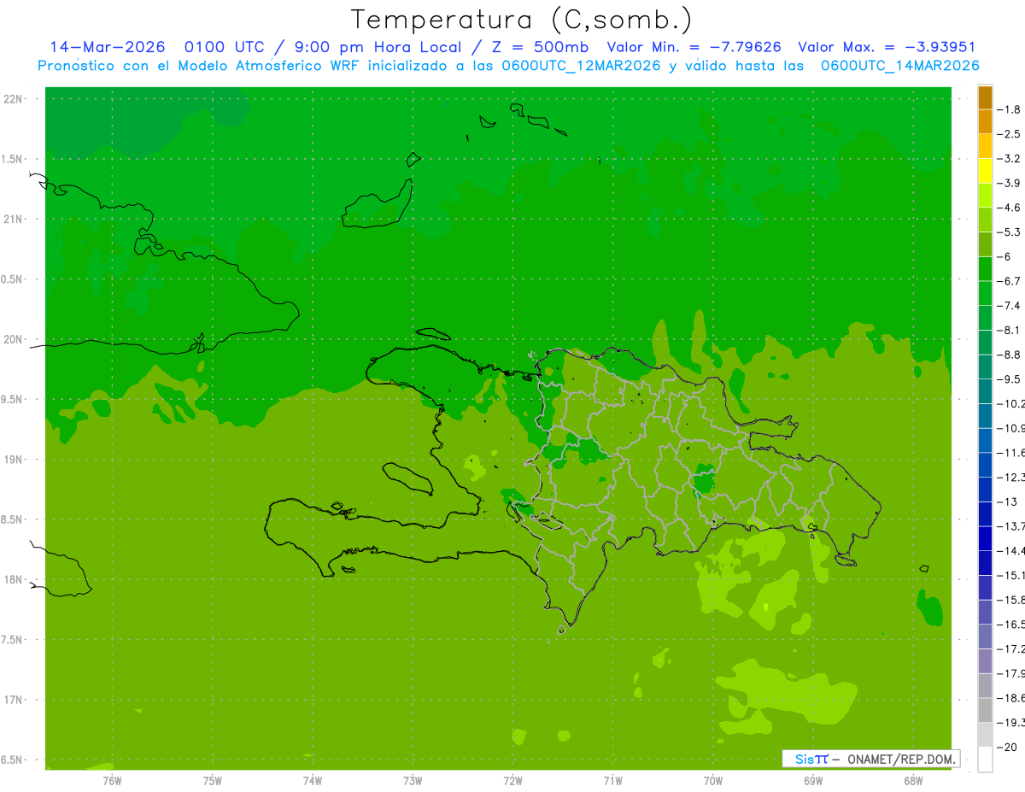Pick the white swatch below the -20 label
Viewport: 1025px width, 792px height.
pyautogui.click(x=985, y=759)
